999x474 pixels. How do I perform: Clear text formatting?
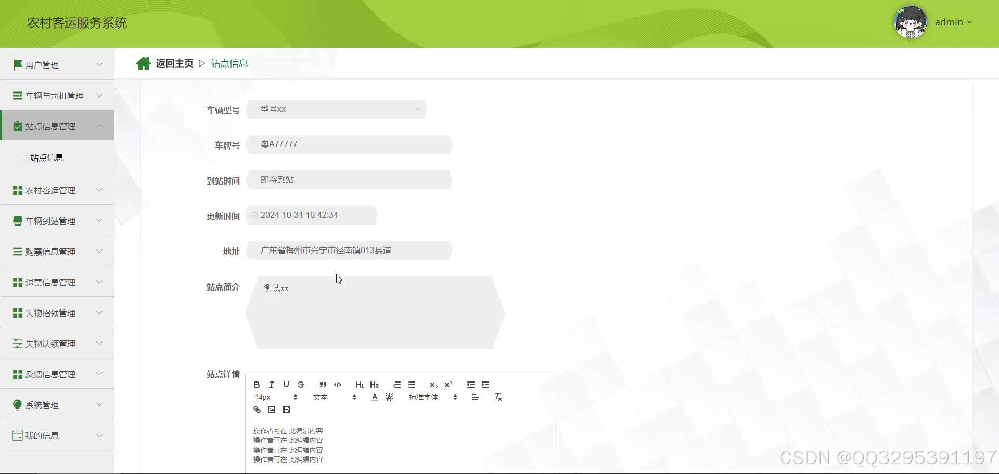[497, 397]
